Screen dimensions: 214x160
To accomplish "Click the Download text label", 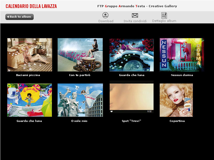I will [x=106, y=21].
